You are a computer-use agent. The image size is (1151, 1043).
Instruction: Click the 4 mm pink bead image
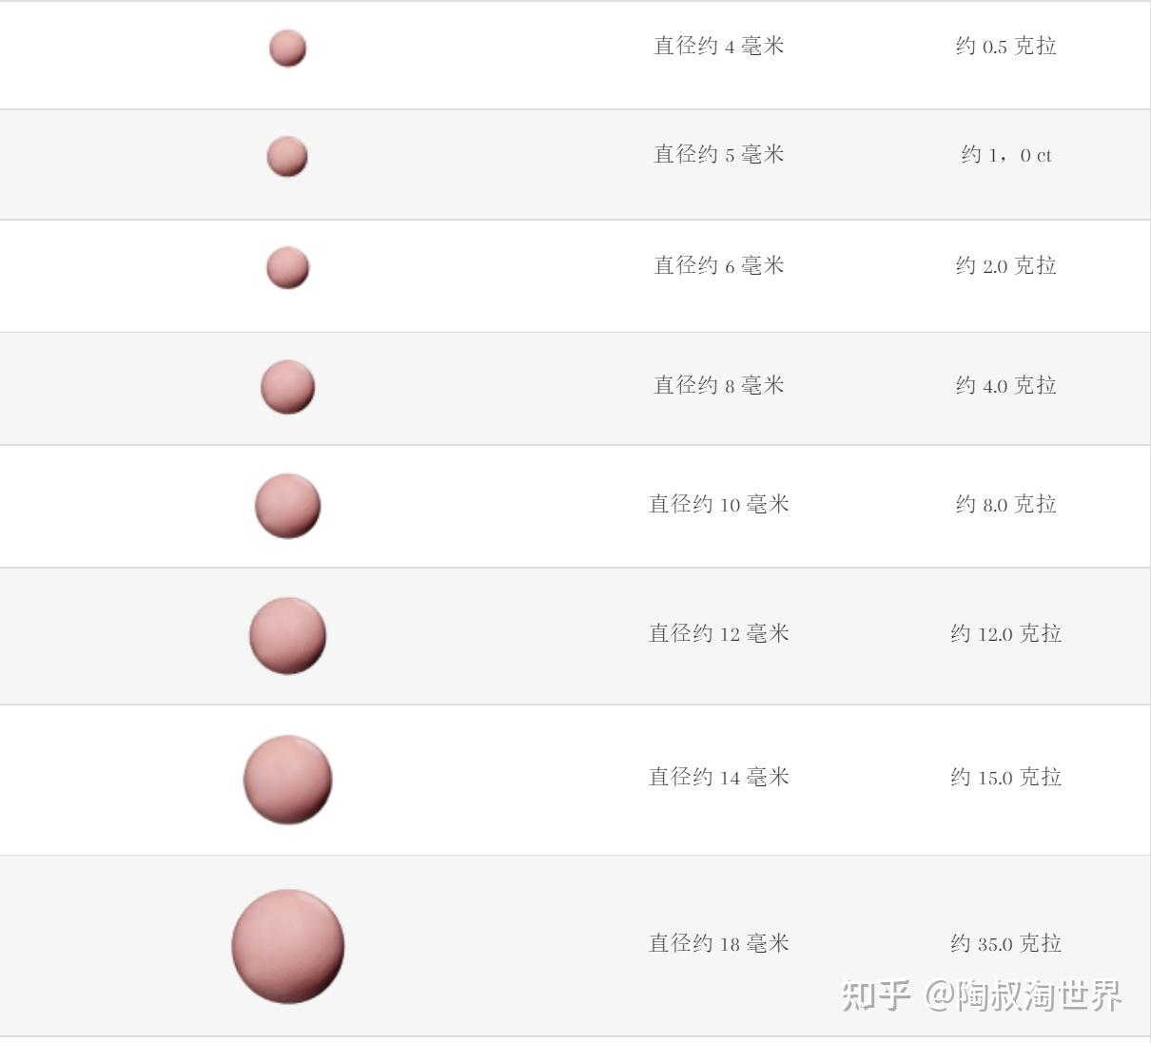tap(287, 48)
